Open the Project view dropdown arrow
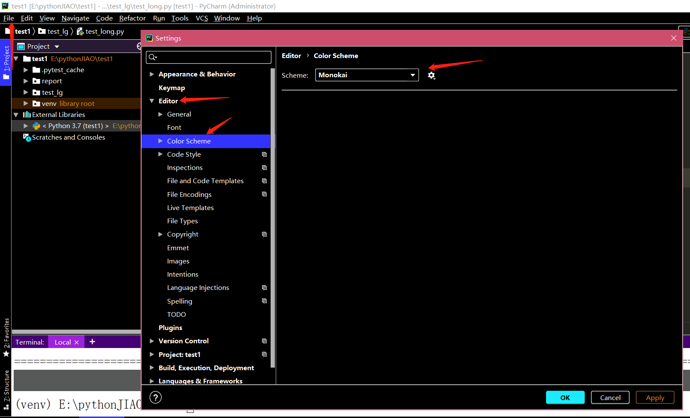The height and width of the screenshot is (418, 690). pyautogui.click(x=57, y=47)
